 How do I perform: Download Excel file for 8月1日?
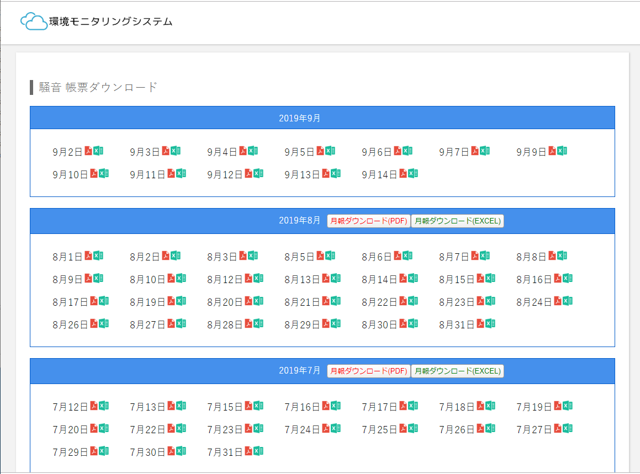(x=98, y=255)
